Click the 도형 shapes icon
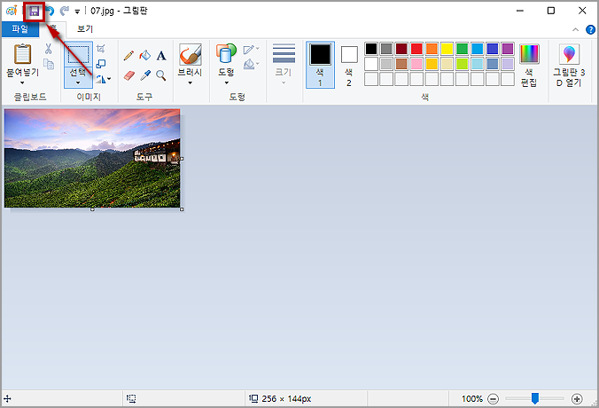The width and height of the screenshot is (599, 408). click(x=226, y=53)
